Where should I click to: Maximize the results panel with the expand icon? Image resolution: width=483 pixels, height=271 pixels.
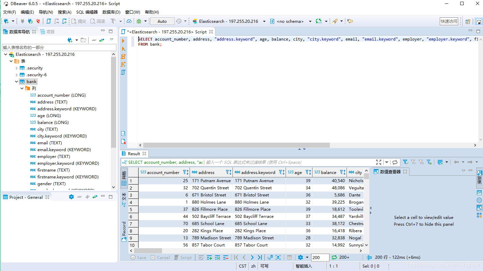point(379,162)
